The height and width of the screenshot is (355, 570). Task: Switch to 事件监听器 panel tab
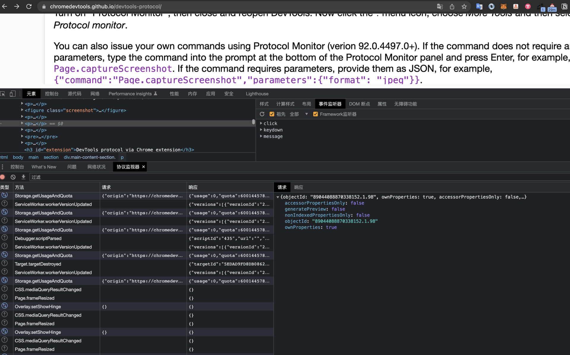[x=330, y=104]
